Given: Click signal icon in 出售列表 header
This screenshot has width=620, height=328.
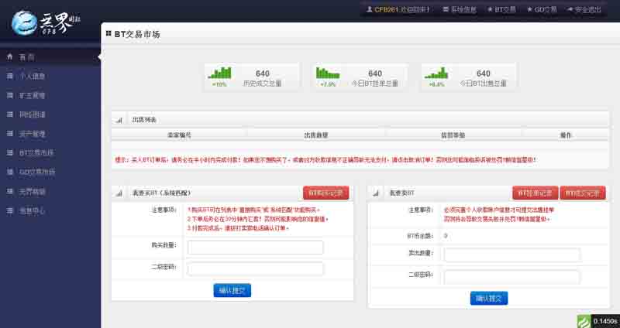Looking at the screenshot, I should (x=119, y=120).
